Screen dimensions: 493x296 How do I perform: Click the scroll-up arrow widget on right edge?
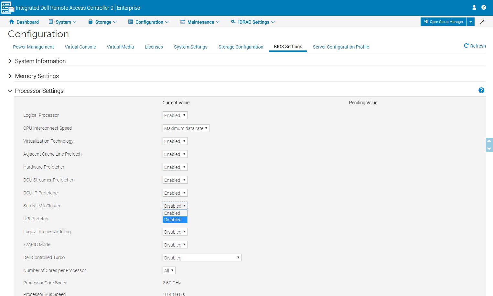[x=489, y=141]
